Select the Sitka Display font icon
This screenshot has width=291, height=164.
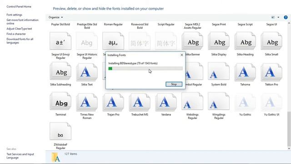[219, 41]
